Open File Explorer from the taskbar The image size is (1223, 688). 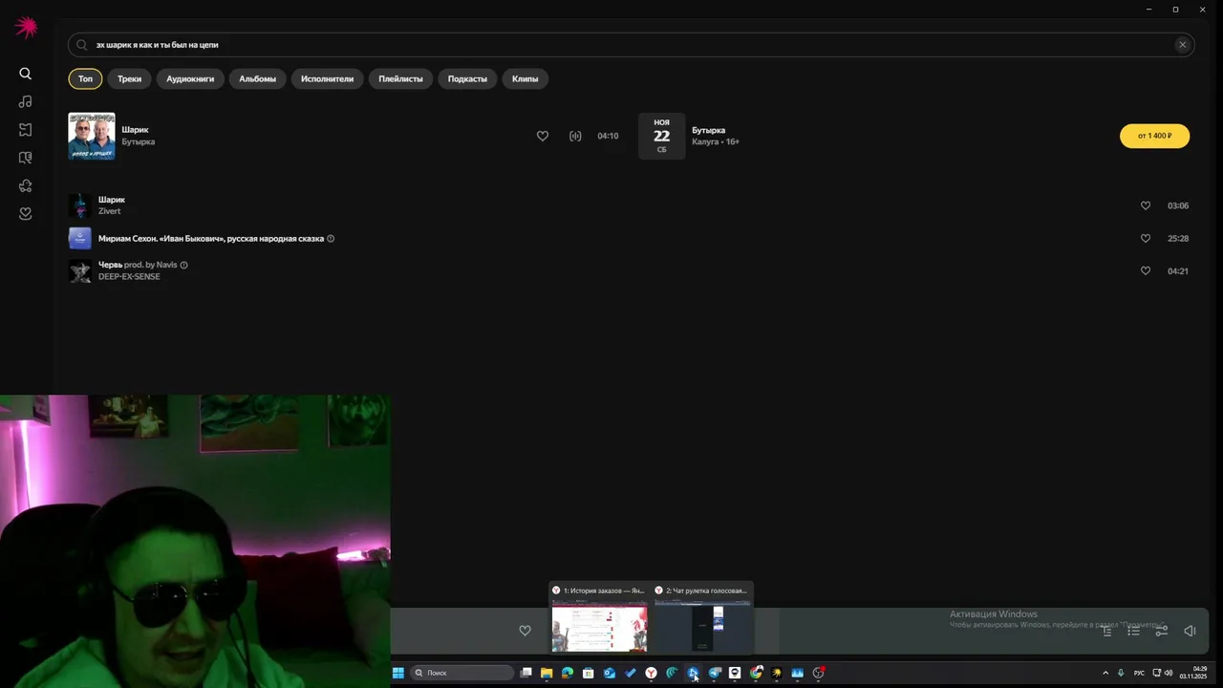coord(547,673)
